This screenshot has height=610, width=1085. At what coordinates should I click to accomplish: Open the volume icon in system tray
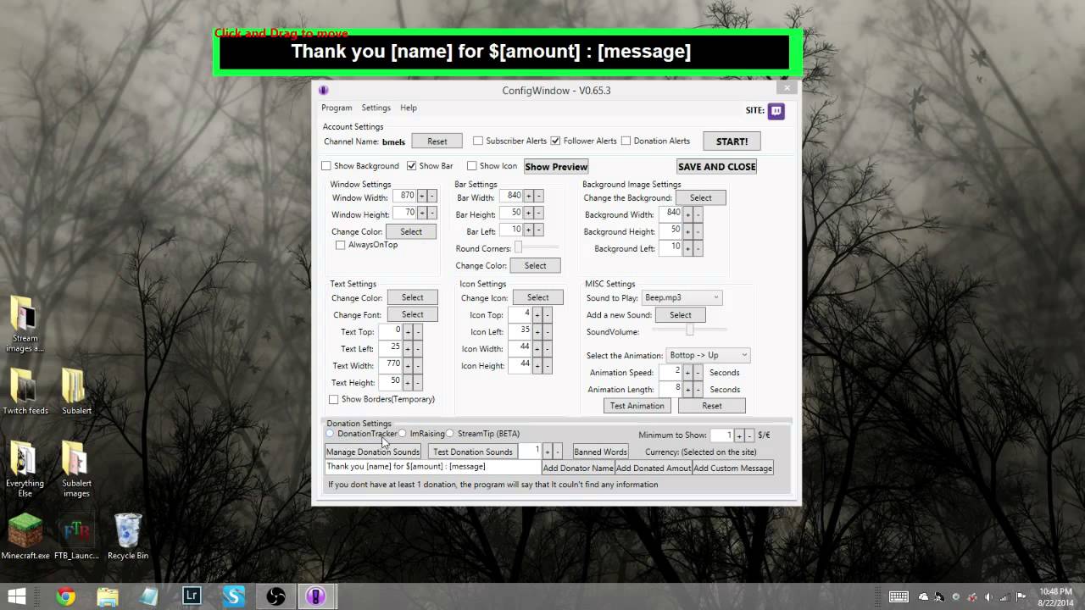coord(988,597)
